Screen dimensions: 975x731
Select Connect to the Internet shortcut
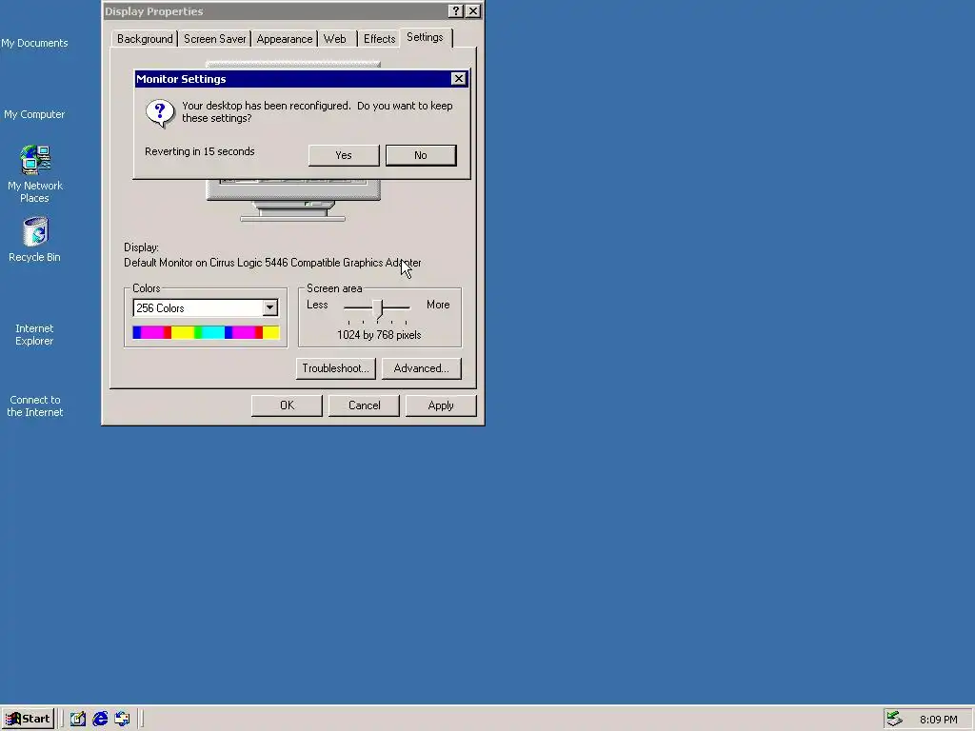point(35,405)
